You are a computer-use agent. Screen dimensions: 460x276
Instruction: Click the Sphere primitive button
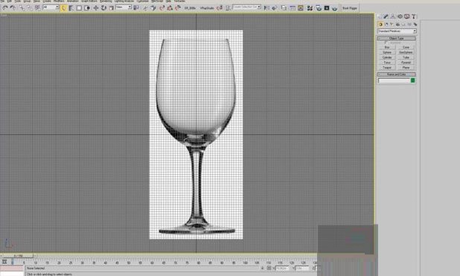point(387,52)
